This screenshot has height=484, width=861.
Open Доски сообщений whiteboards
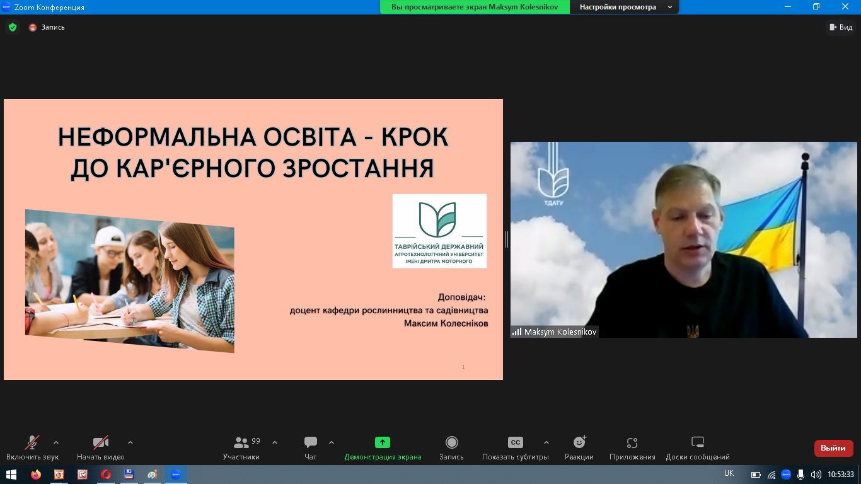(x=697, y=447)
